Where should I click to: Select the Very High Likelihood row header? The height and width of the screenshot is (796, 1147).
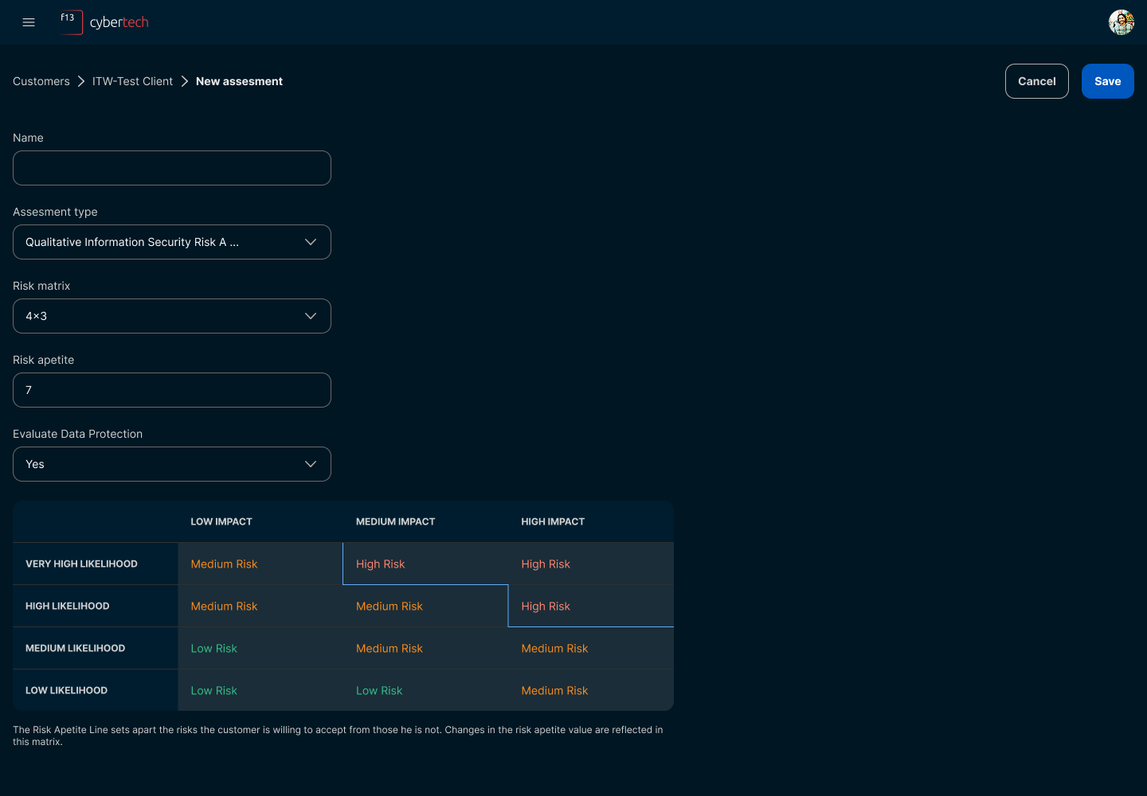pos(81,564)
